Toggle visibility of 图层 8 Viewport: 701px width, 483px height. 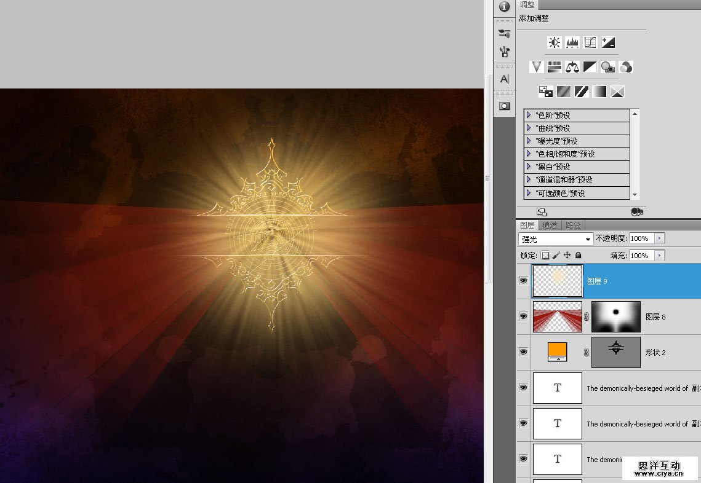tap(523, 316)
